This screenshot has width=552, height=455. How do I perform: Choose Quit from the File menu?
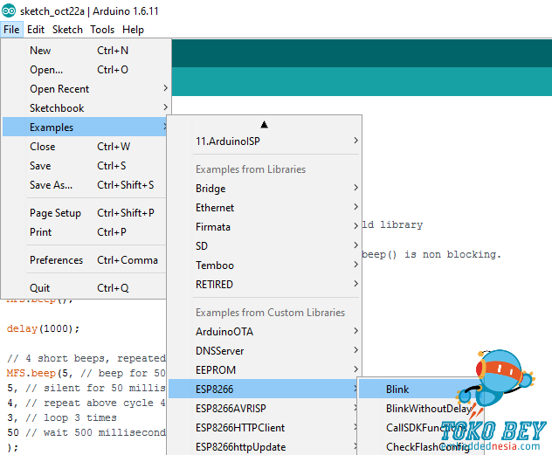coord(85,288)
